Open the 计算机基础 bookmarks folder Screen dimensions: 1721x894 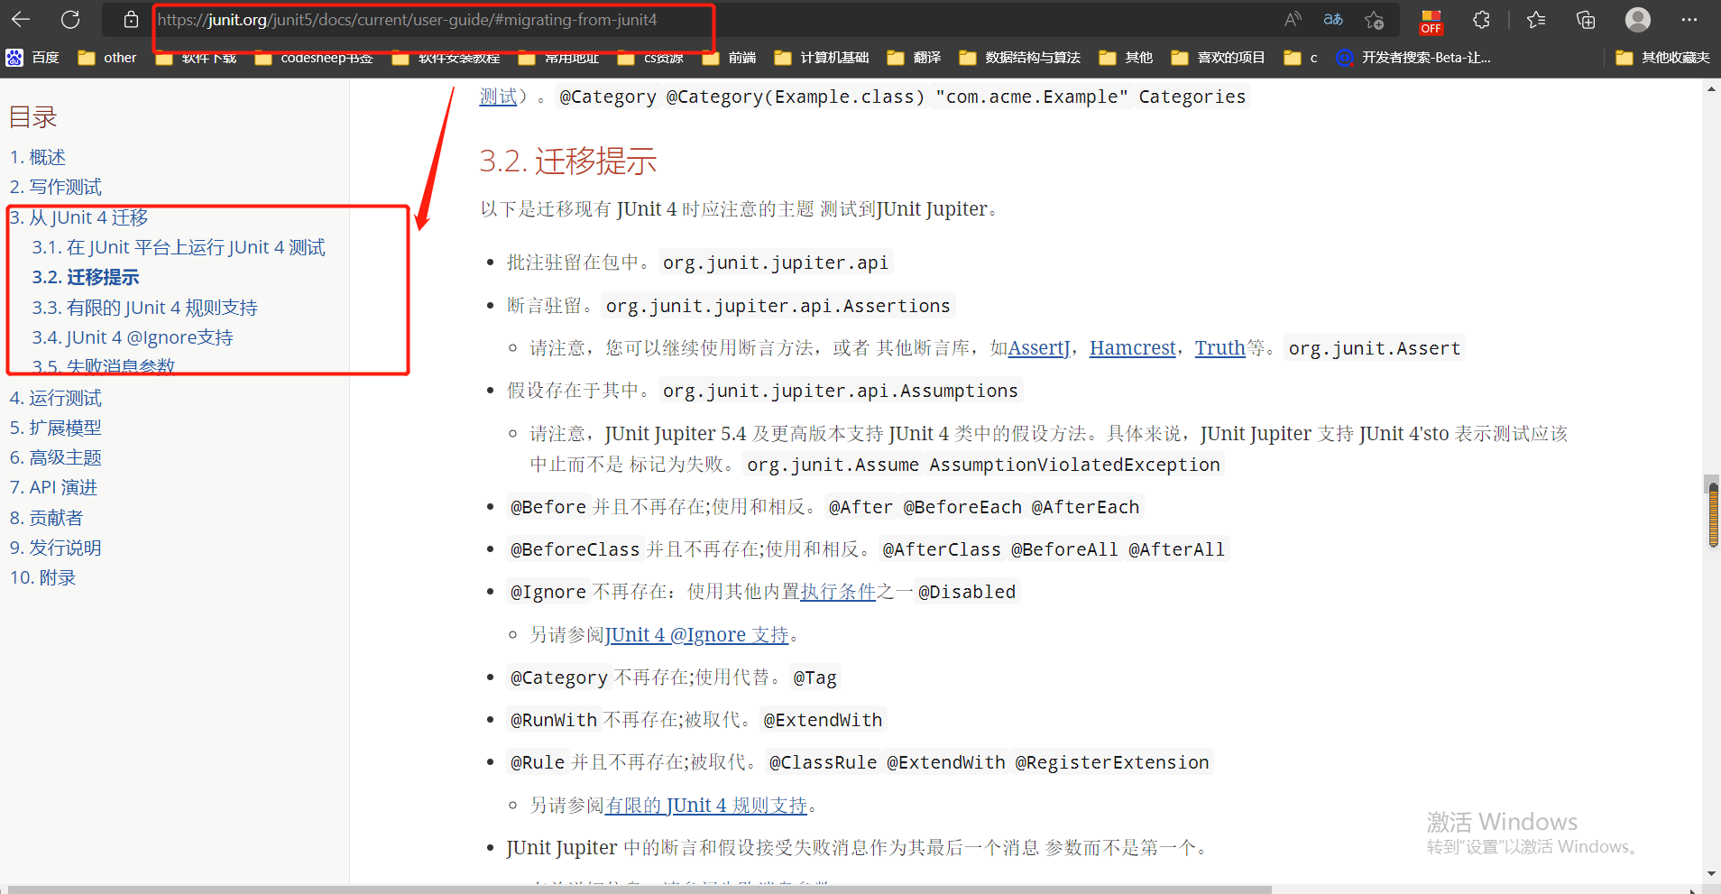[822, 58]
